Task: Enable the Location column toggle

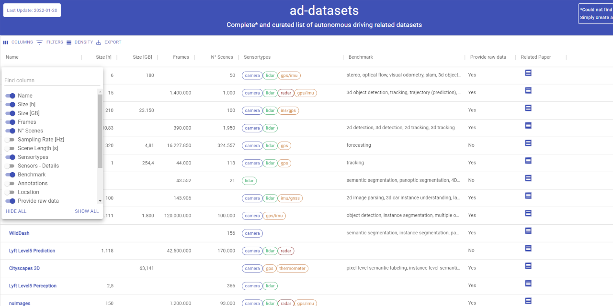Action: point(11,192)
